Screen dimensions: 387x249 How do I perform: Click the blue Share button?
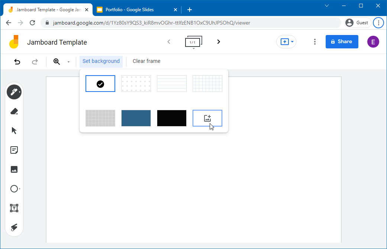(342, 42)
